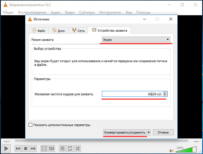The height and width of the screenshot is (154, 203).
Task: Open the Помощь menu
Action: [143, 12]
